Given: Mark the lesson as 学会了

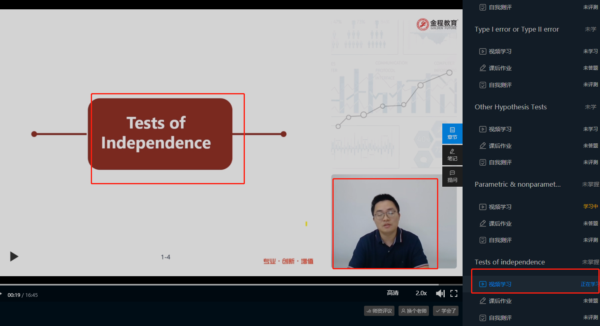Looking at the screenshot, I should pyautogui.click(x=446, y=311).
